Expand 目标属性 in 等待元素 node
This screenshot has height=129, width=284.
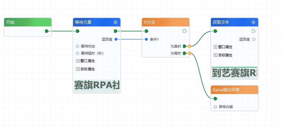click(x=78, y=69)
